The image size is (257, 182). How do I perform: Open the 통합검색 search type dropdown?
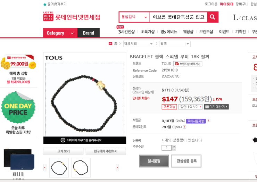click(x=134, y=17)
